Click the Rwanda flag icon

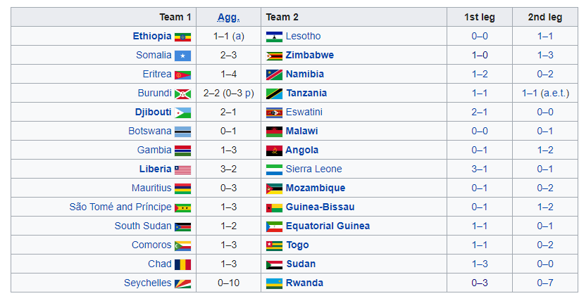274,283
